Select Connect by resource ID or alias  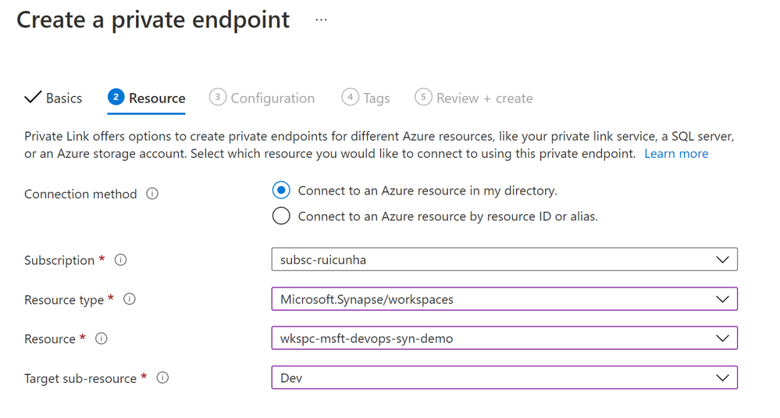(x=282, y=216)
